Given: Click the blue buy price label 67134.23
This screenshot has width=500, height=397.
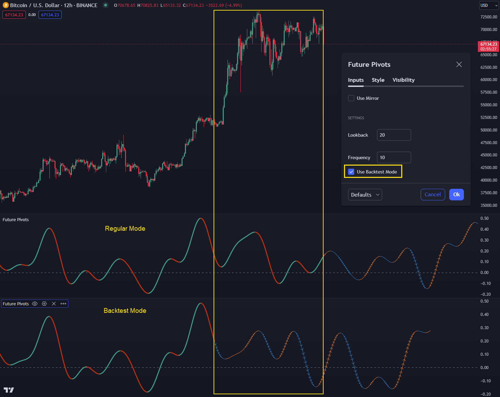Looking at the screenshot, I should [50, 15].
